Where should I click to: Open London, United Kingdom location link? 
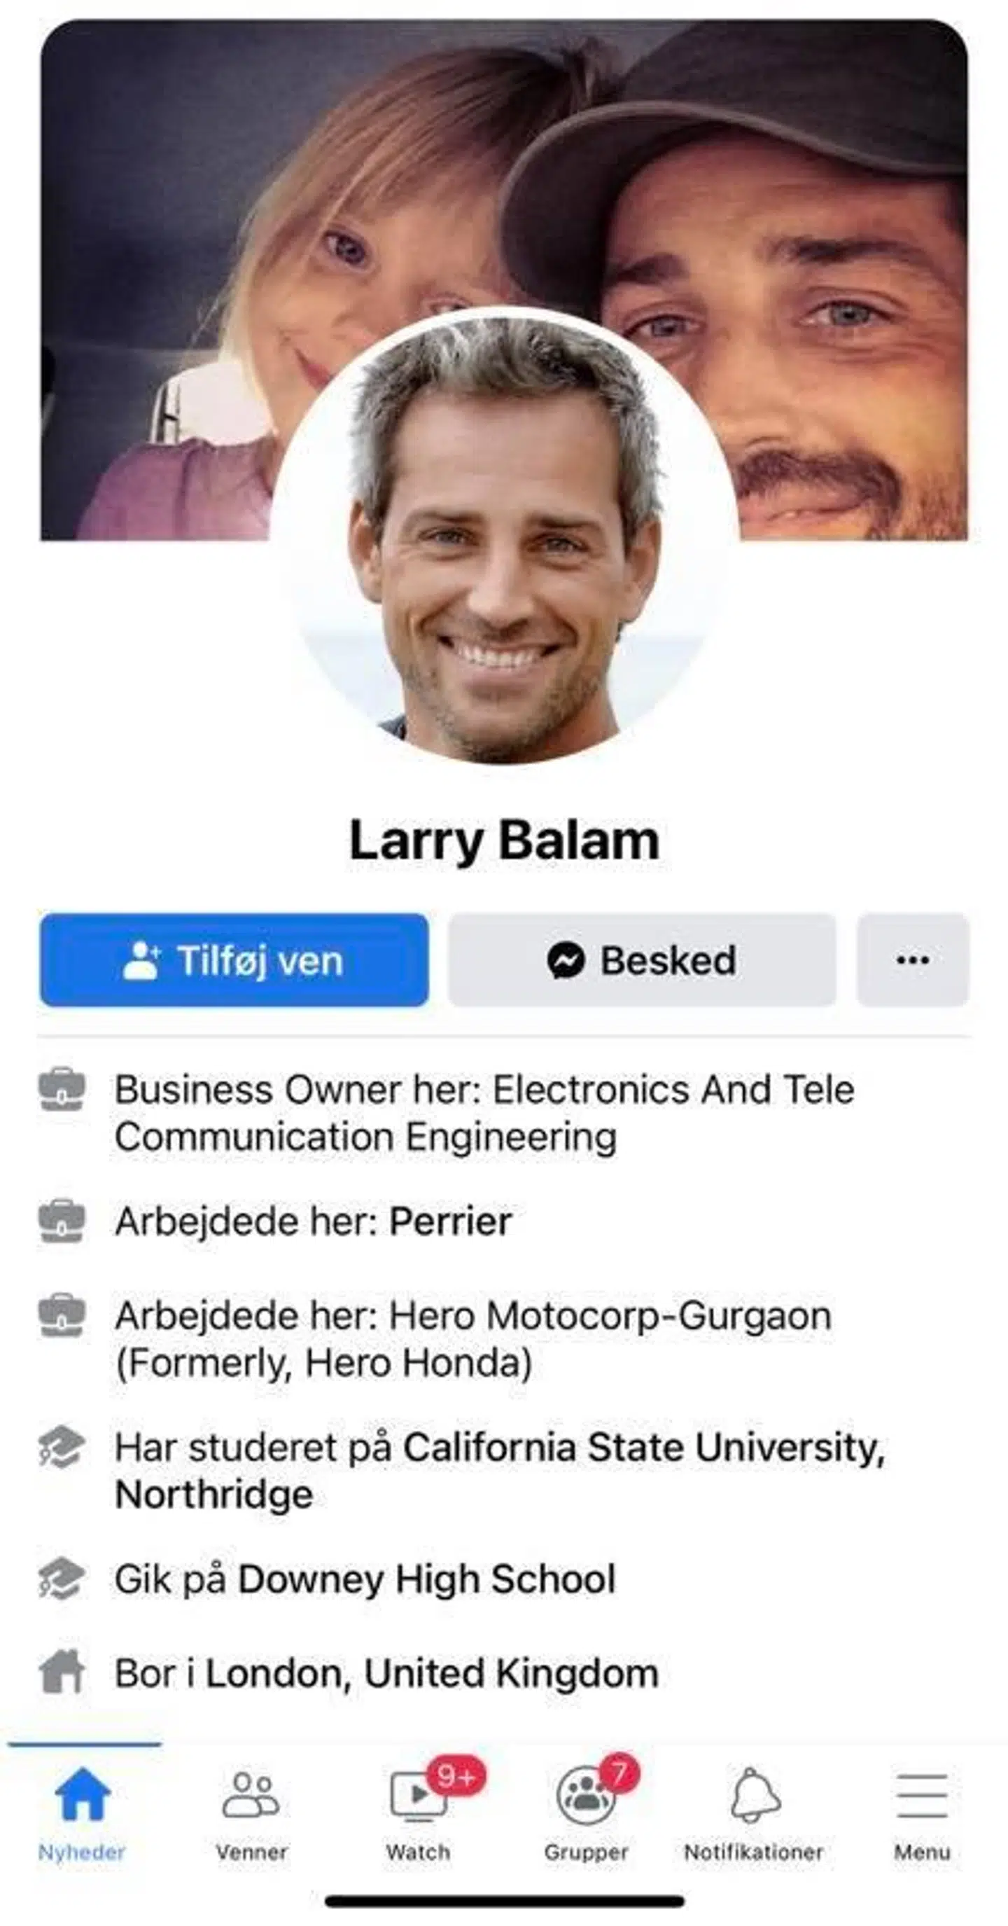tap(432, 1673)
